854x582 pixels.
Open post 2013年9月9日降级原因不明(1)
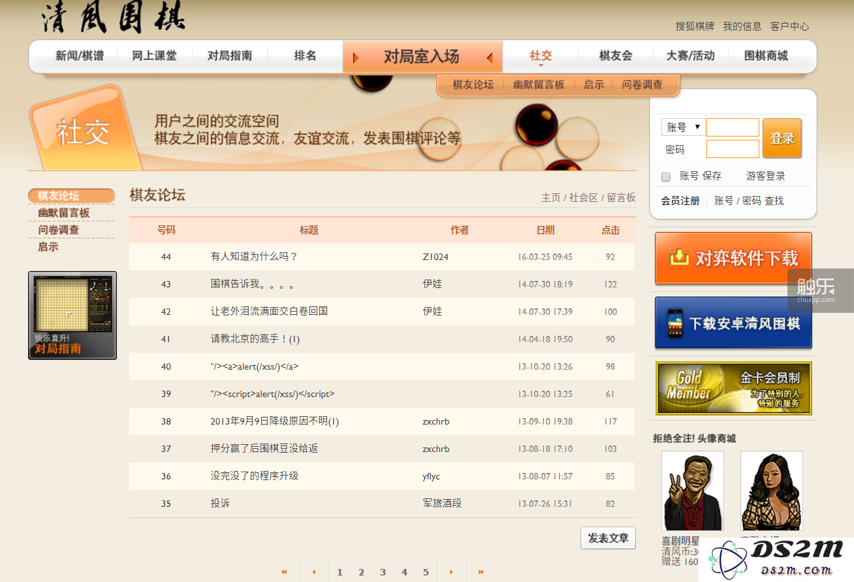tap(275, 421)
